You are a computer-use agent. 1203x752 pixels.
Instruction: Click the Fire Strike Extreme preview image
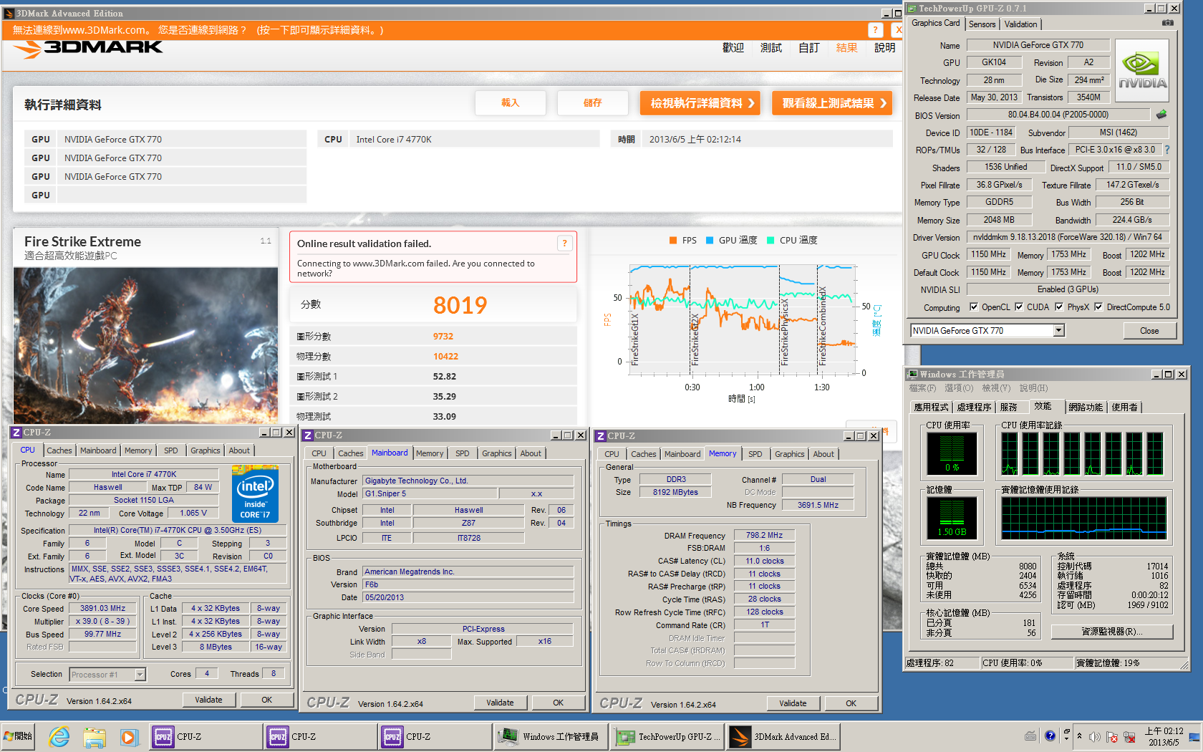point(145,346)
